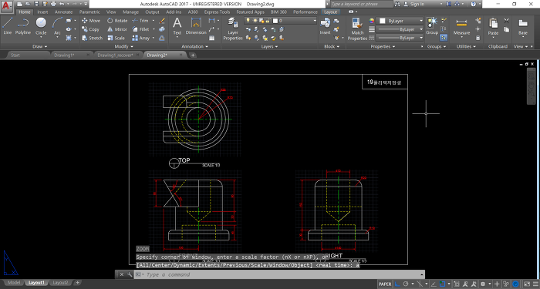Click the Cut icon in Clipboard

tap(506, 21)
